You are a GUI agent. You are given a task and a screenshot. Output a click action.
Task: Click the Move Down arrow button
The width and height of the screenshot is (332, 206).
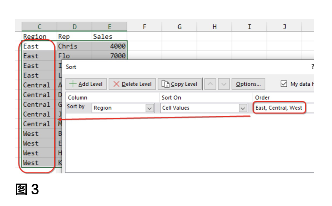pos(223,84)
